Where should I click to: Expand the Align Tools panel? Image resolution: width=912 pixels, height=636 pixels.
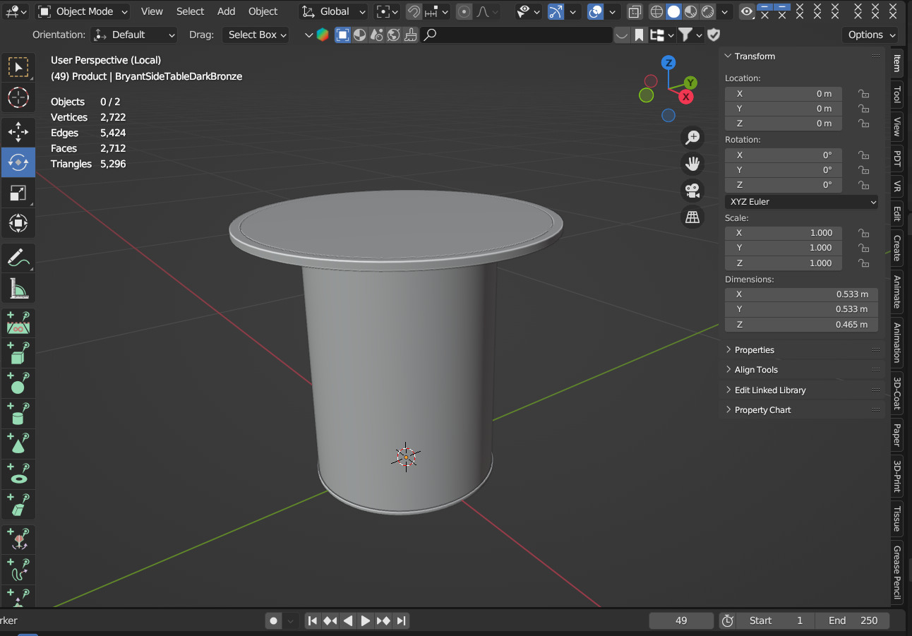click(x=756, y=370)
